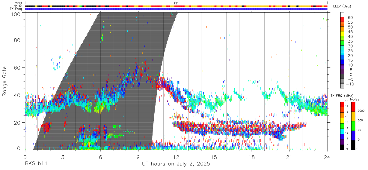Click the CPID value '151'

click(x=176, y=3)
